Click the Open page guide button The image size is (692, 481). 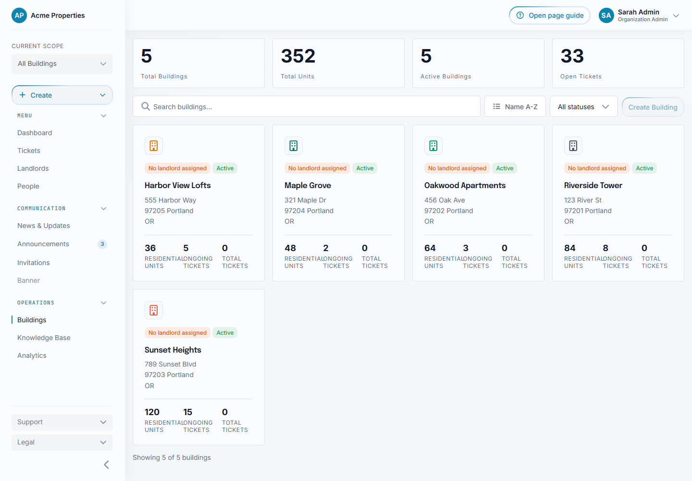coord(550,15)
